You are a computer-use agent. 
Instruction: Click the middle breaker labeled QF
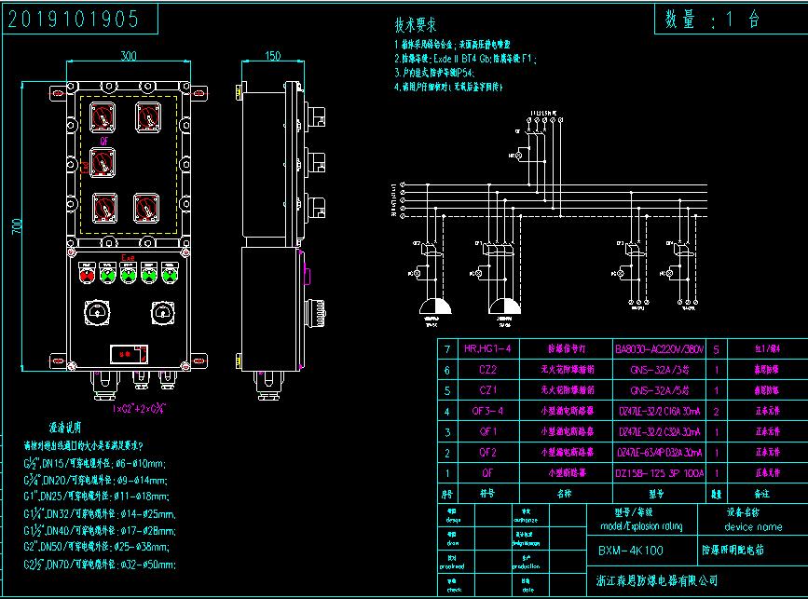click(104, 161)
